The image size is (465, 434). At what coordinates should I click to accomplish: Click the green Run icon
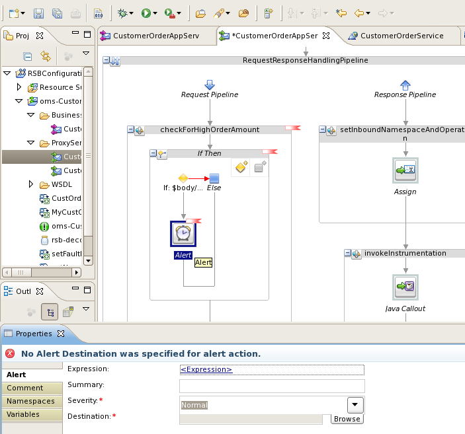[x=146, y=13]
